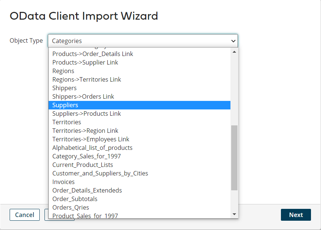Choose Products->Order_Details Link option

[92, 54]
